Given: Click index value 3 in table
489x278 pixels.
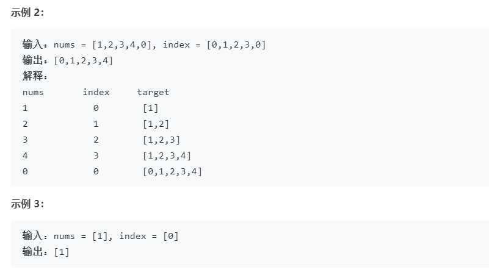Looking at the screenshot, I should coord(96,155).
